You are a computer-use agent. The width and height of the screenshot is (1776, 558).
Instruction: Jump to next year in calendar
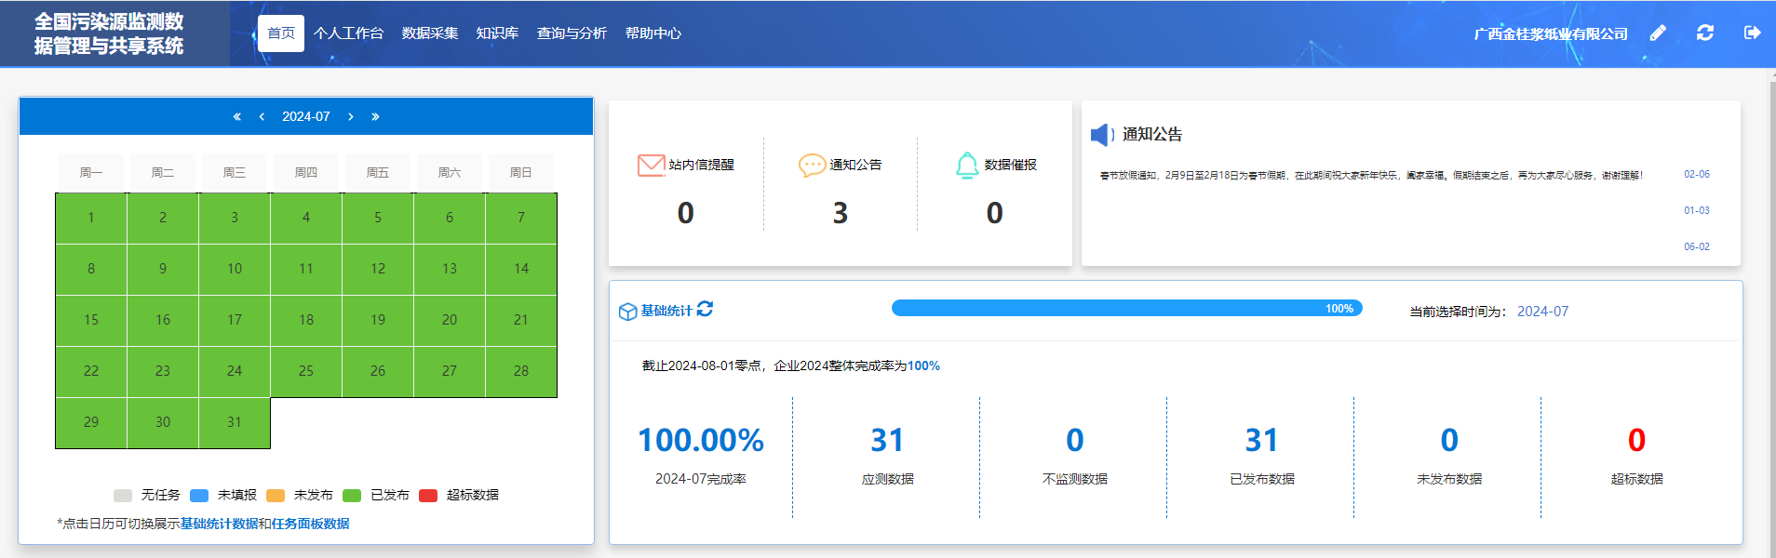(x=375, y=117)
